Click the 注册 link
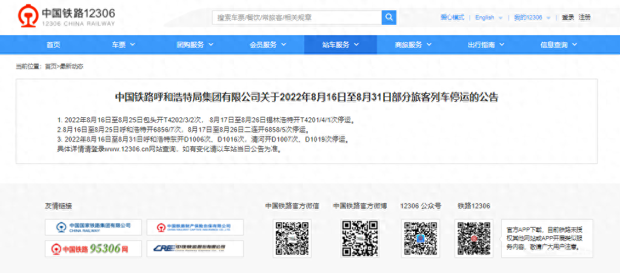This screenshot has width=620, height=273. click(584, 18)
